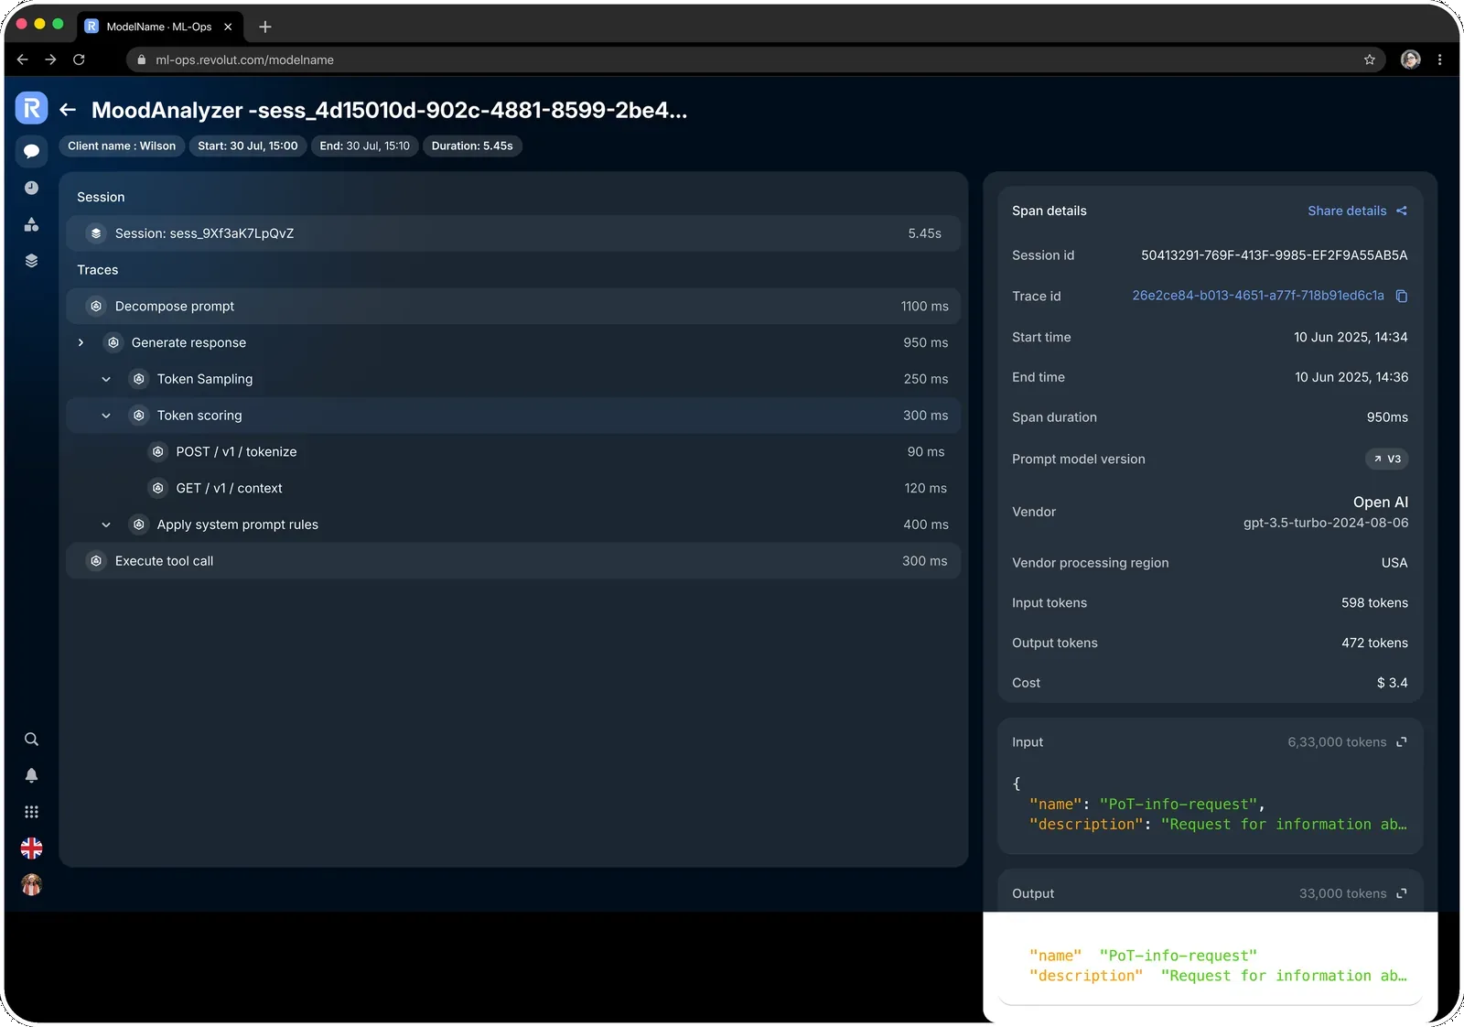This screenshot has width=1464, height=1027.
Task: Select the Decompose prompt trace row
Action: pyautogui.click(x=513, y=307)
